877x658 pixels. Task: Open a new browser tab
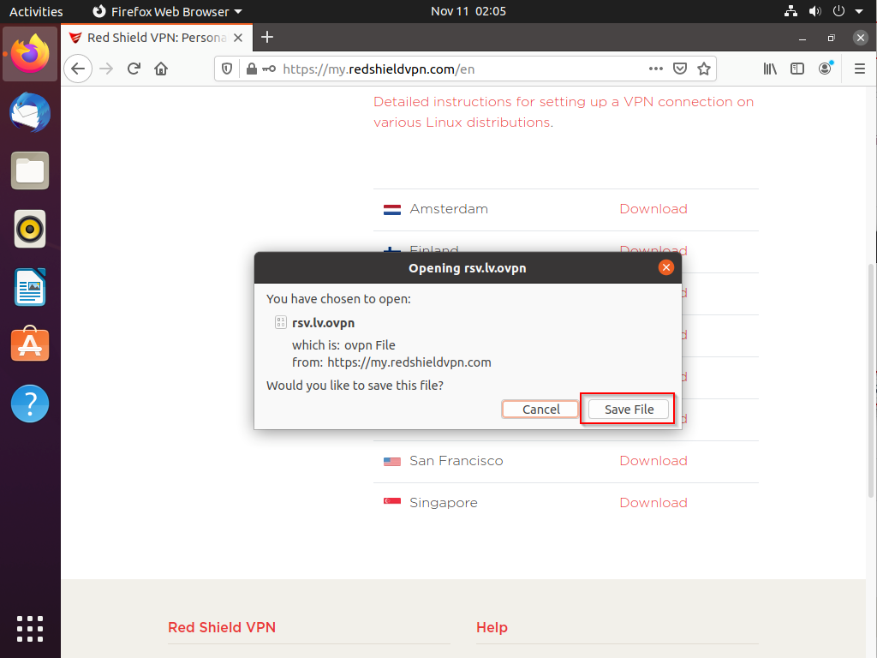point(267,37)
